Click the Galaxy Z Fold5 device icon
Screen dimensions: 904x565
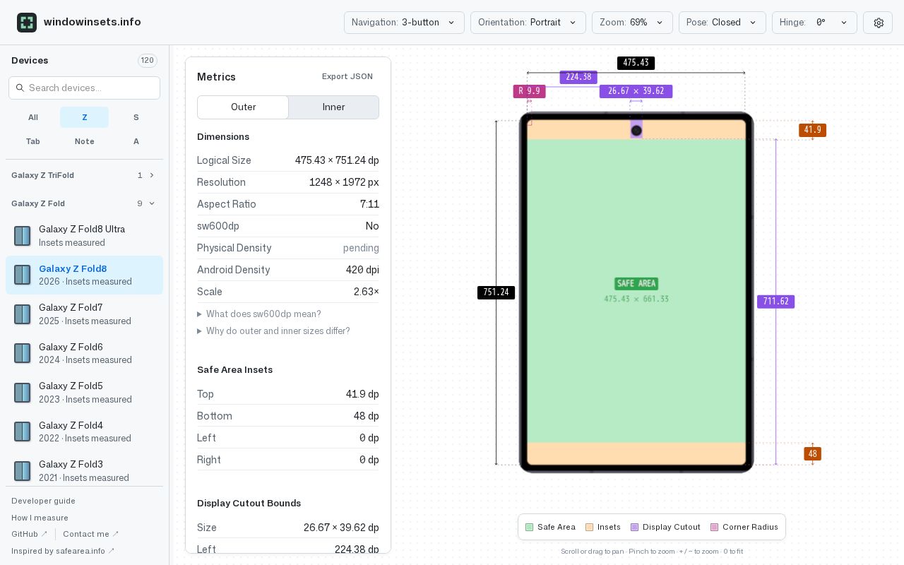click(x=23, y=393)
